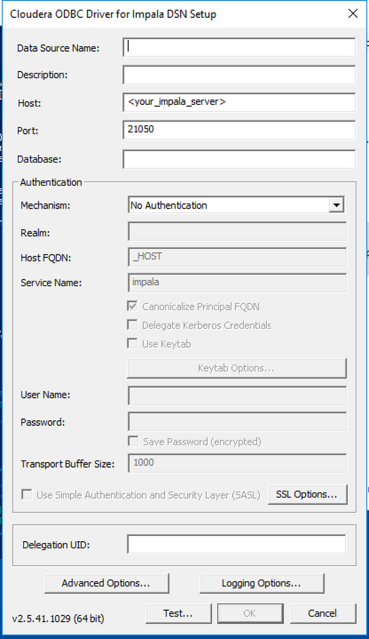Click the Port field showing 21050

tap(239, 130)
